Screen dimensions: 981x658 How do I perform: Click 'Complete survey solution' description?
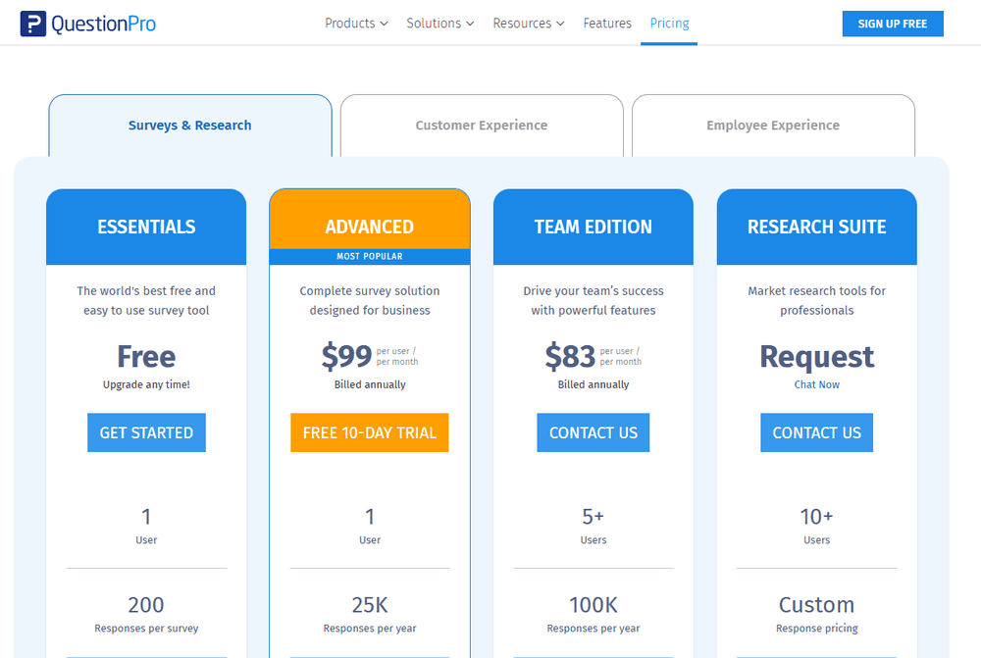coord(370,300)
